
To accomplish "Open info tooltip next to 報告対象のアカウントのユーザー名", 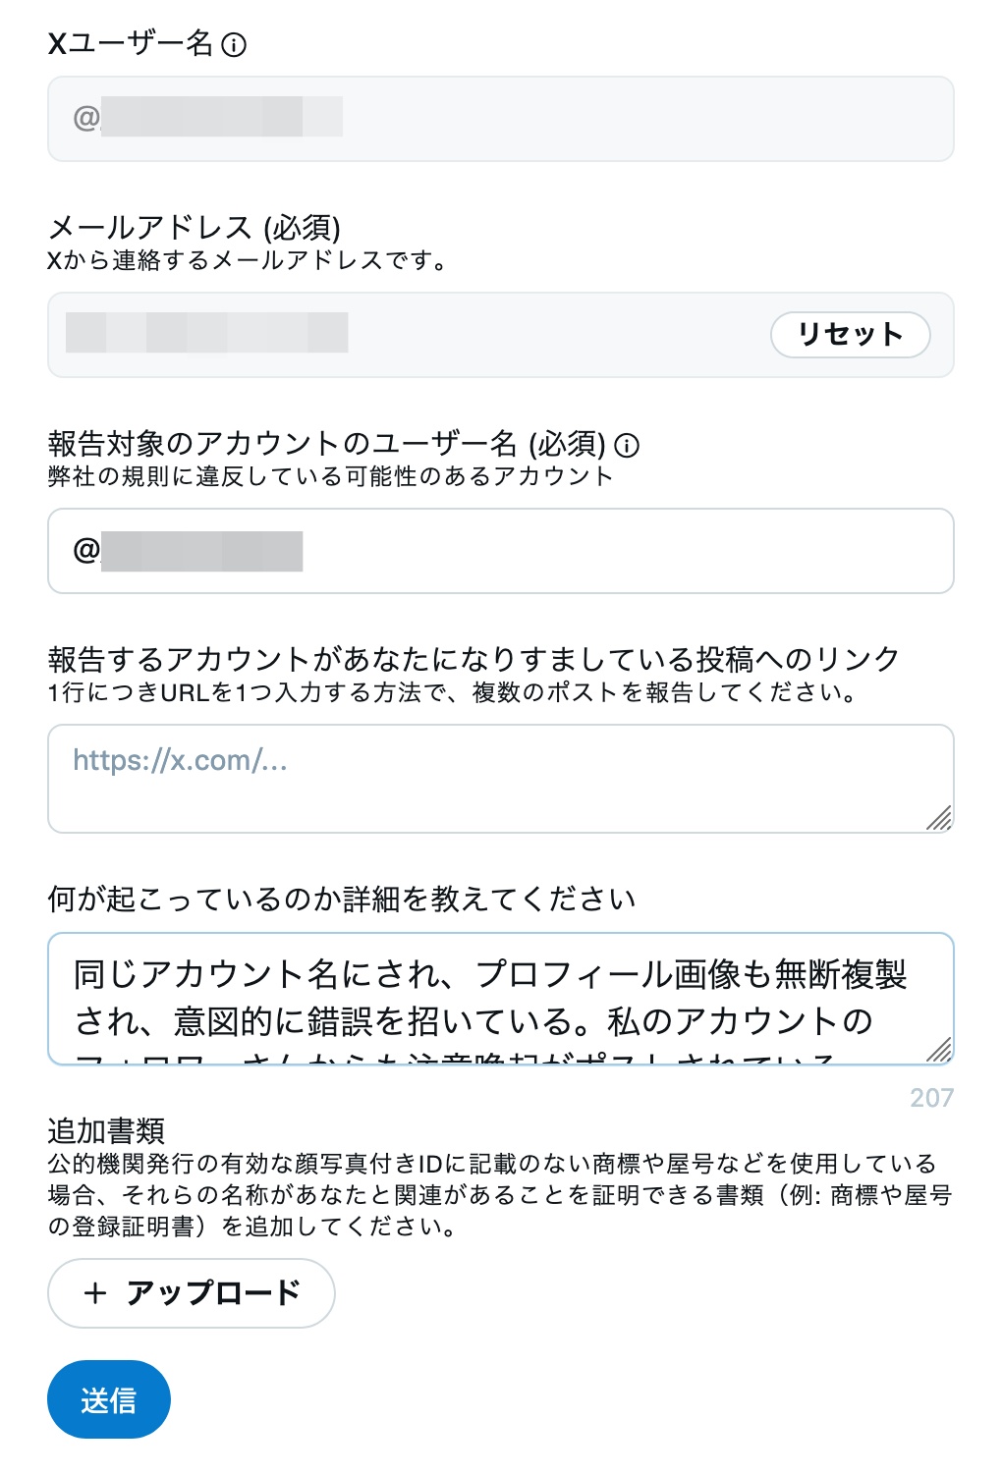I will click(627, 445).
